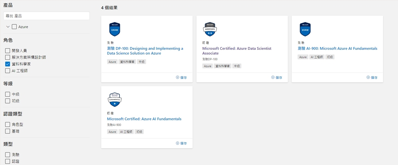This screenshot has width=398, height=165.
Task: Check the AI 工程師 role checkbox
Action: pyautogui.click(x=8, y=71)
